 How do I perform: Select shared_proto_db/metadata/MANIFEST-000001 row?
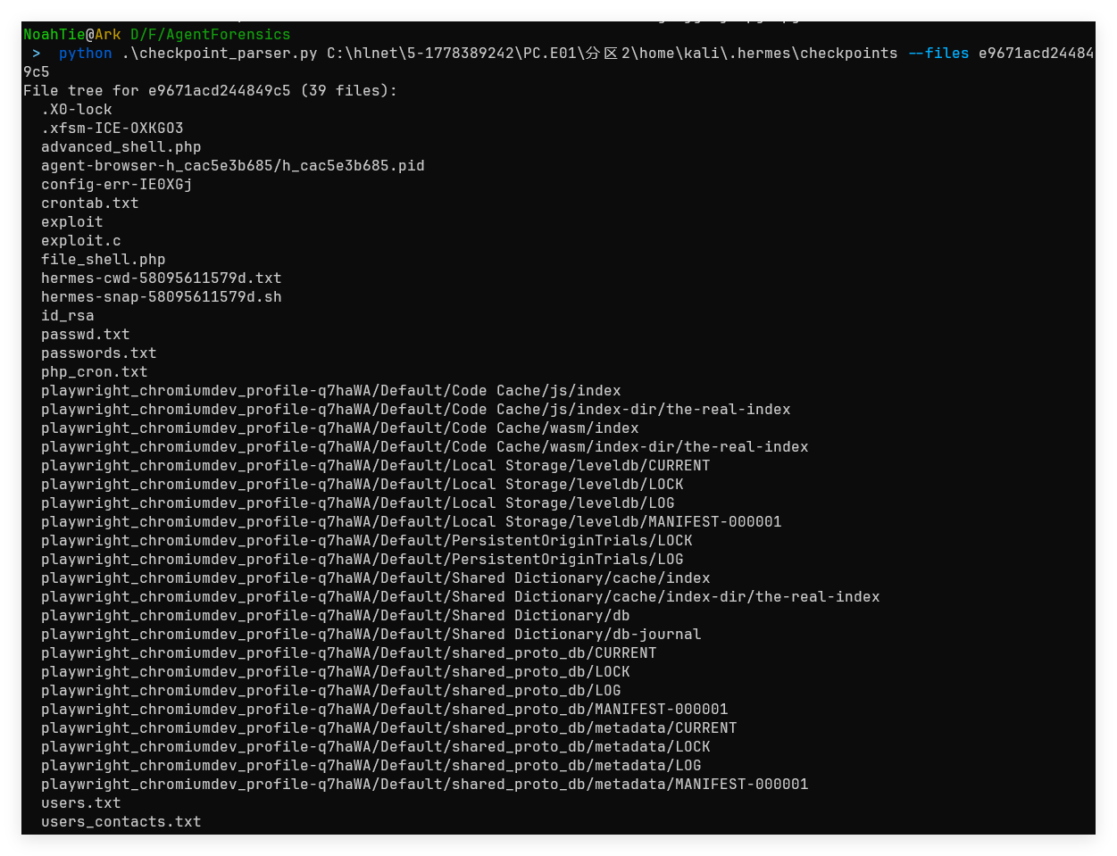click(425, 785)
